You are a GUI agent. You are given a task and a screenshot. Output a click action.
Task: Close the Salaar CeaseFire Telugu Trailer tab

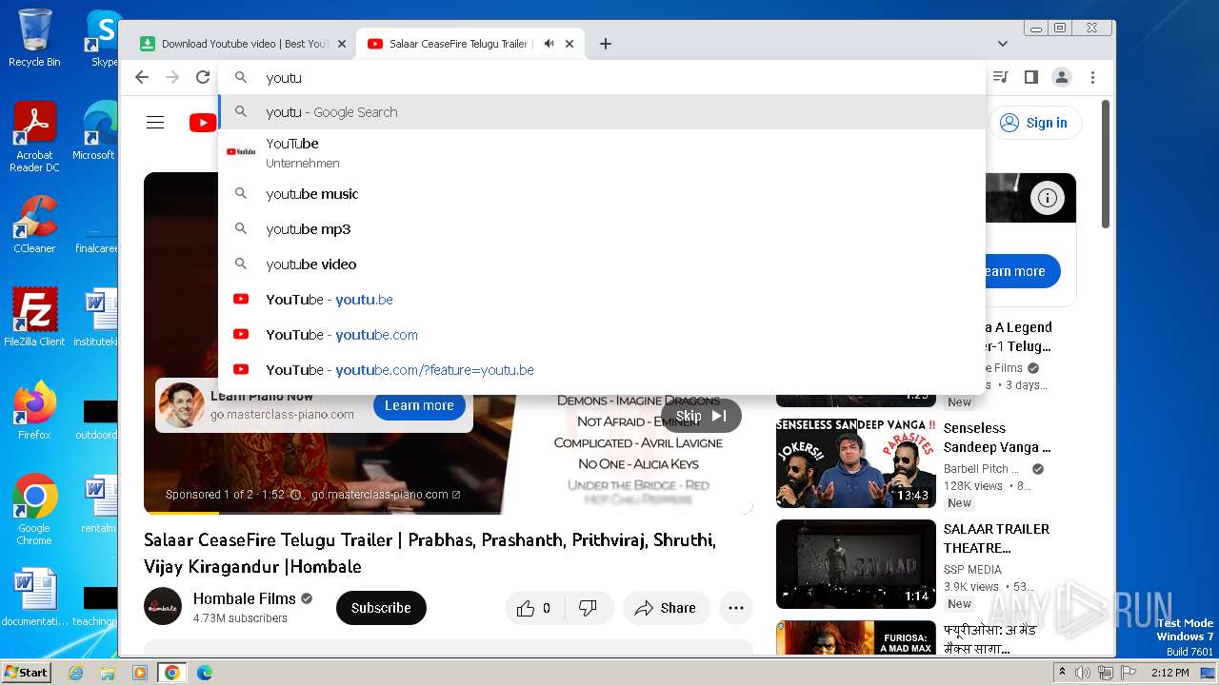pyautogui.click(x=570, y=44)
